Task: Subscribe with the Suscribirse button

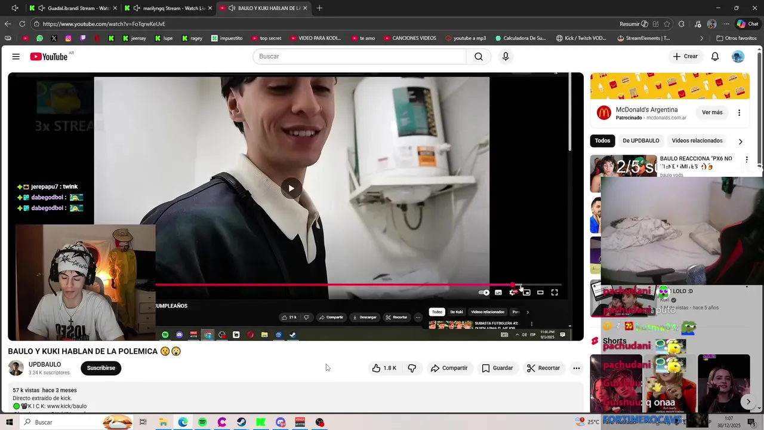Action: (101, 368)
